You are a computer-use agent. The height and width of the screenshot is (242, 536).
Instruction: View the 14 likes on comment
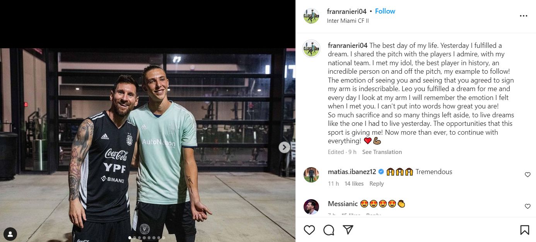(354, 184)
